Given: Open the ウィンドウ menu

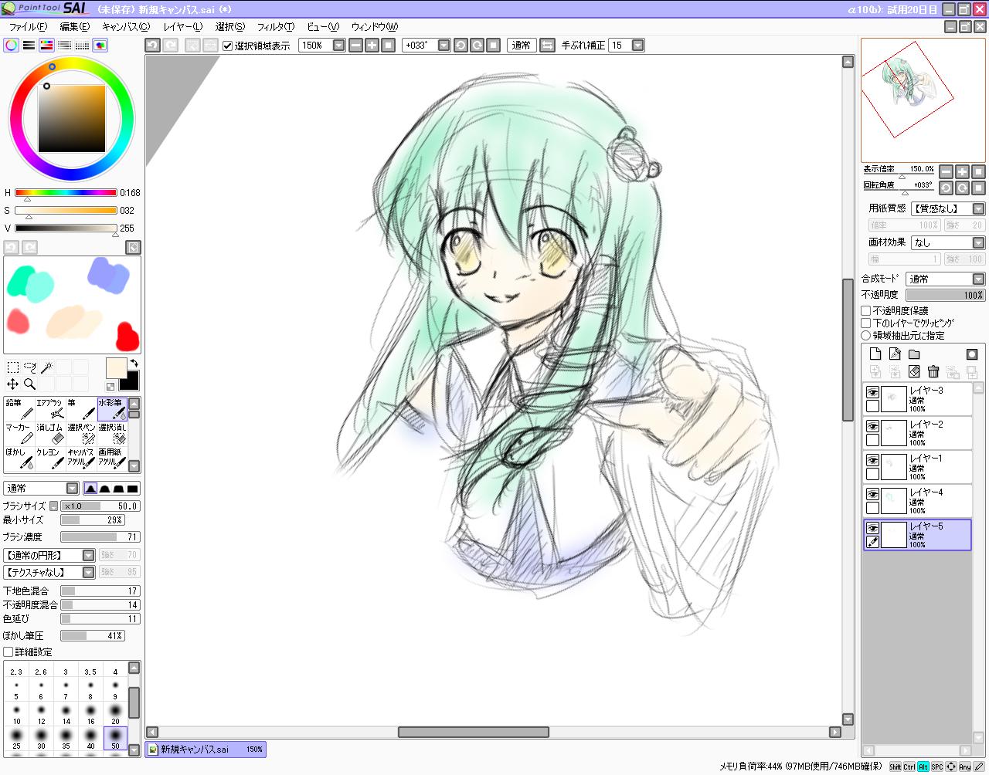Looking at the screenshot, I should (x=374, y=27).
